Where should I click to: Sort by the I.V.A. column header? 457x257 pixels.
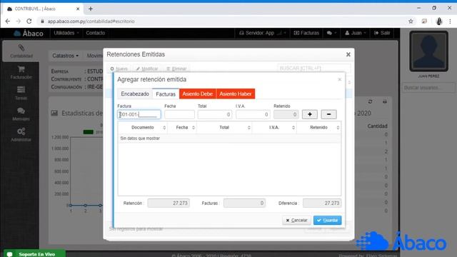coord(274,127)
